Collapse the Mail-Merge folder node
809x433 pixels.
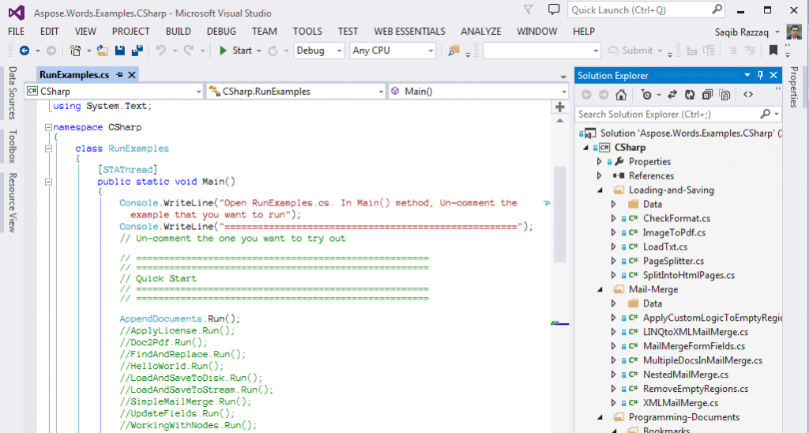(x=600, y=289)
